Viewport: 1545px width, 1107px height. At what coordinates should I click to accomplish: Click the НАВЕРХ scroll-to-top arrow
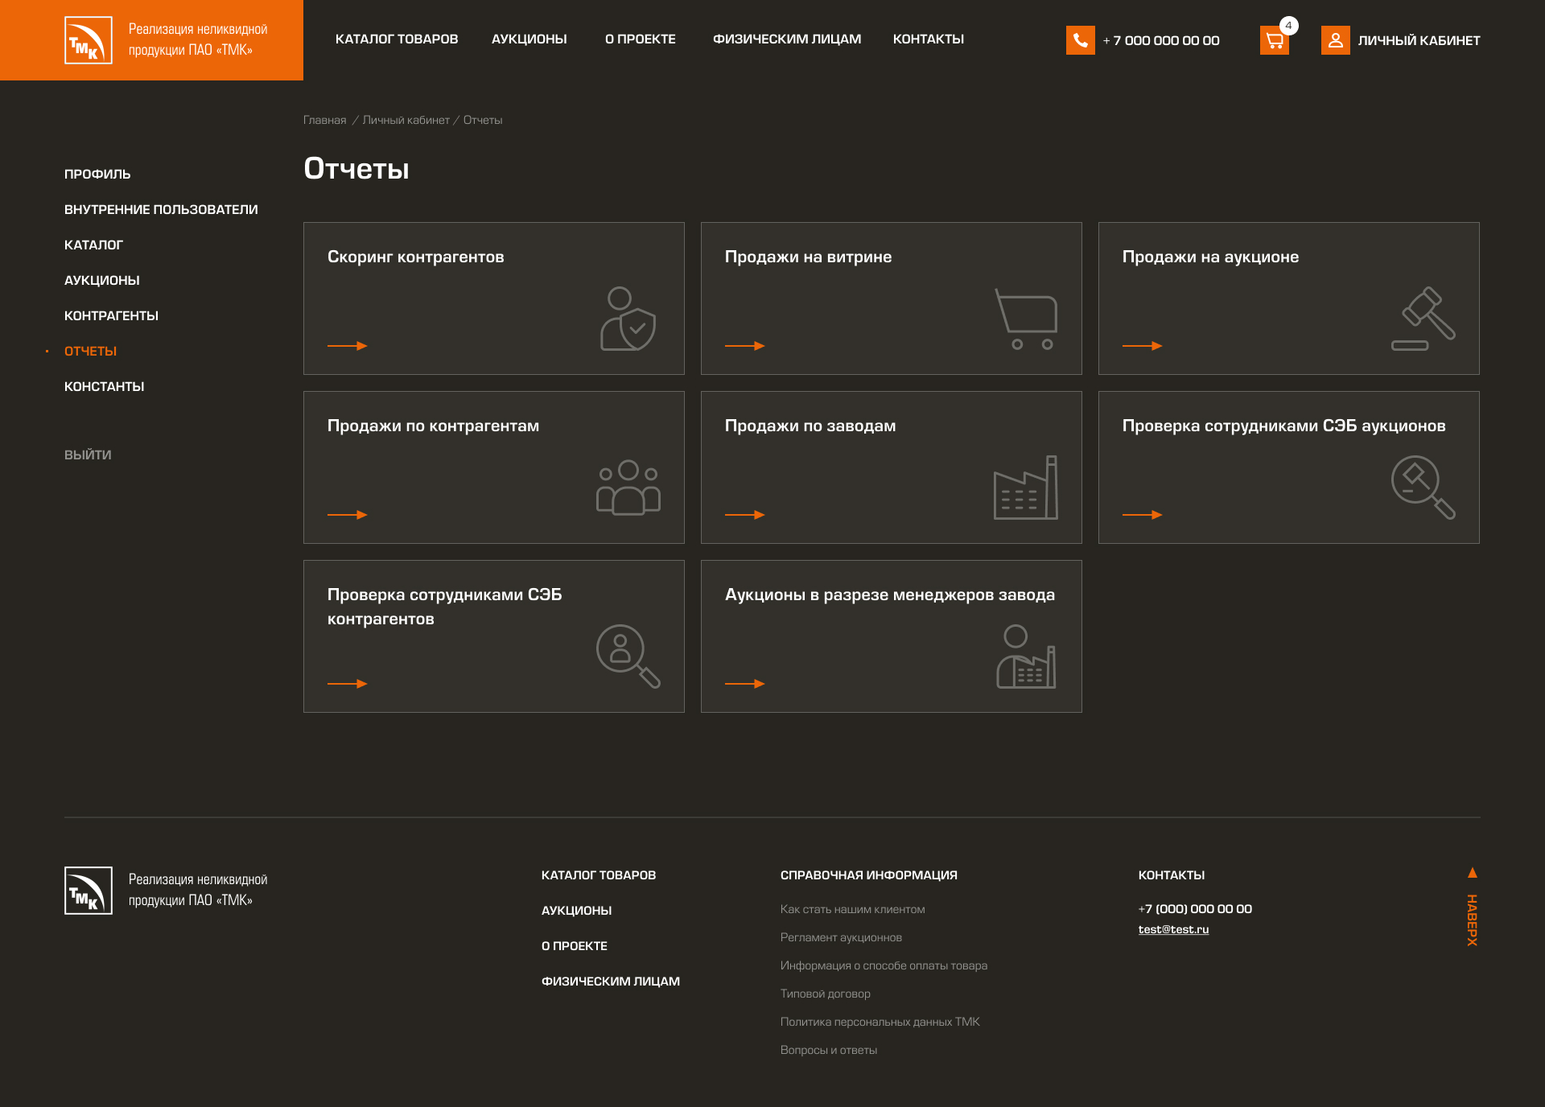(x=1473, y=873)
